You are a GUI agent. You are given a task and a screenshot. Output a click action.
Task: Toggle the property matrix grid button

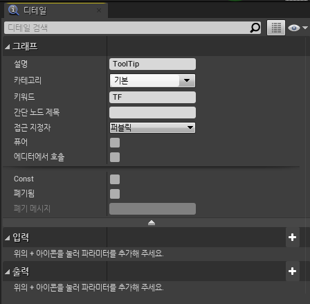(276, 28)
